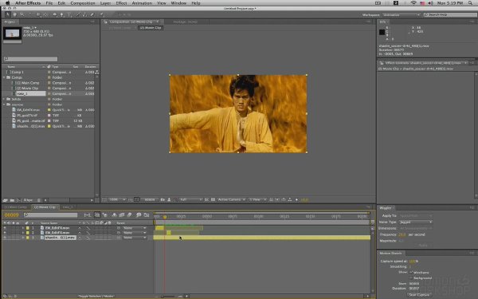Select the PS_goldTV.tif item in Project panel
Screen dimensions: 478x299
[x=27, y=116]
